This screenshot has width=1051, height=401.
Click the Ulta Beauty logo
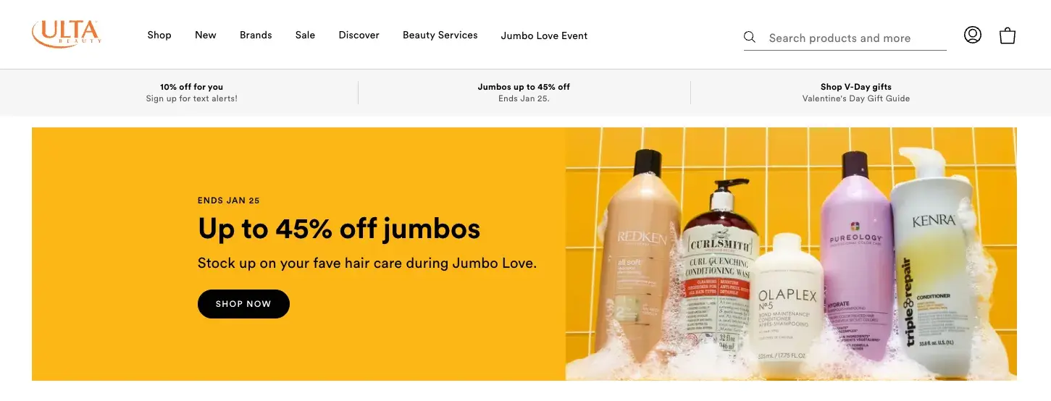pos(66,34)
